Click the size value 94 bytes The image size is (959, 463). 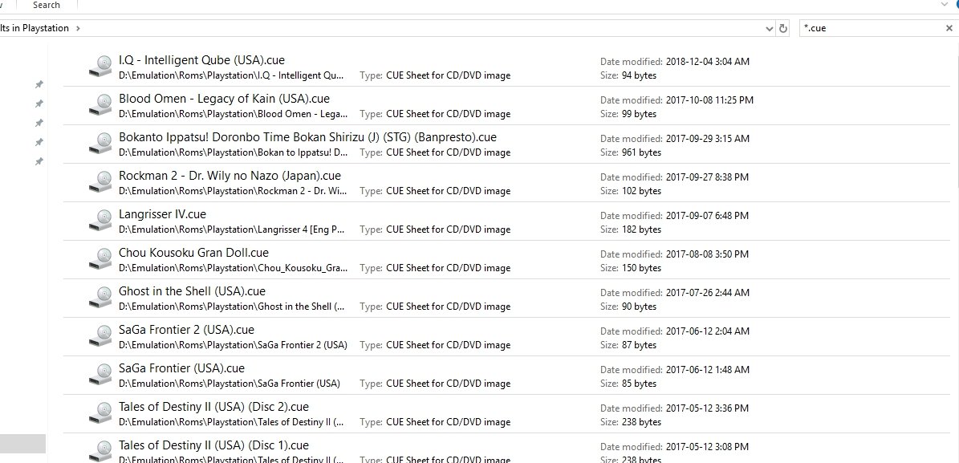click(x=639, y=76)
